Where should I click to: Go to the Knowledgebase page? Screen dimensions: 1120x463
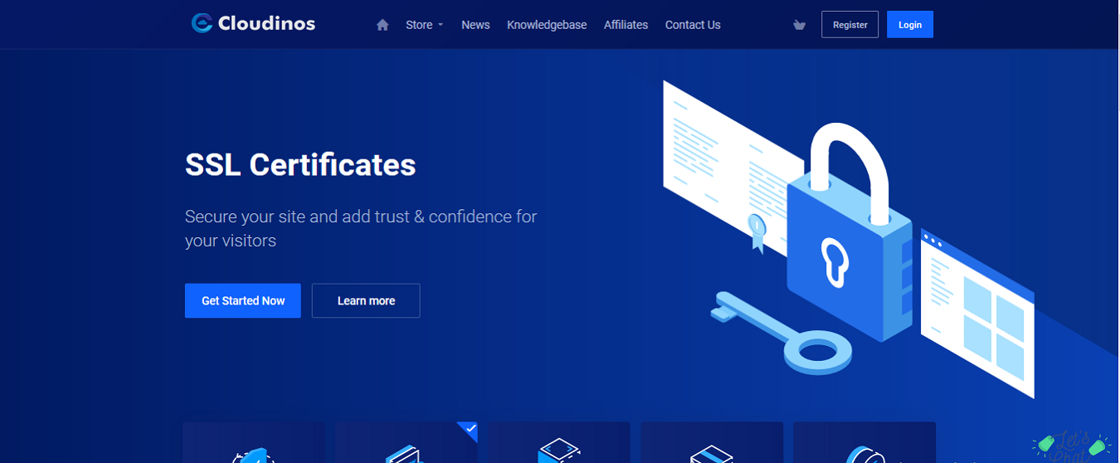(547, 25)
